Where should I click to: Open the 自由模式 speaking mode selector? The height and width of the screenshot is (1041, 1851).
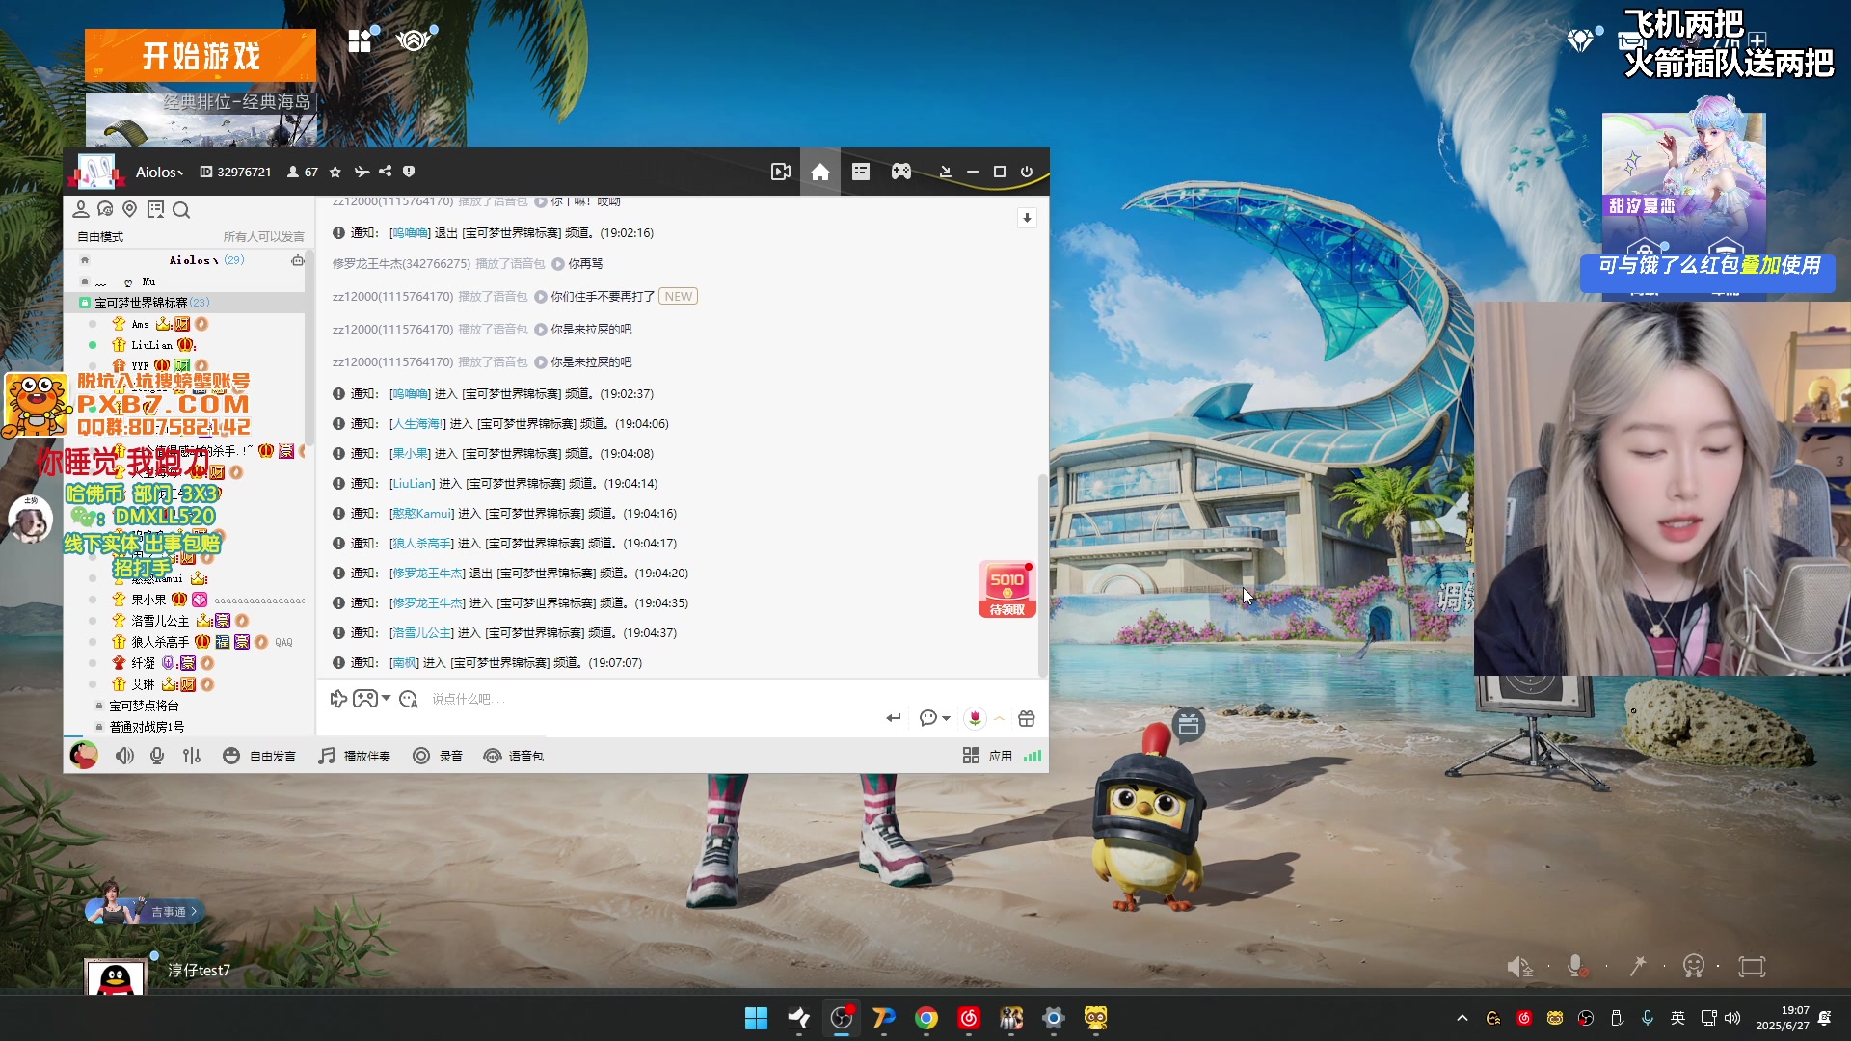100,236
